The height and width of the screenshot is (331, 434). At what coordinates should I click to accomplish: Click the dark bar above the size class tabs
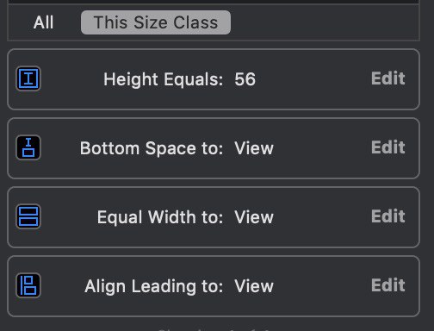point(214,2)
